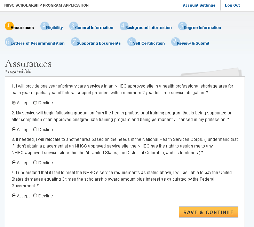Screen dimensions: 254x227
Task: Select Accept for assurance 4
Action: point(14,196)
